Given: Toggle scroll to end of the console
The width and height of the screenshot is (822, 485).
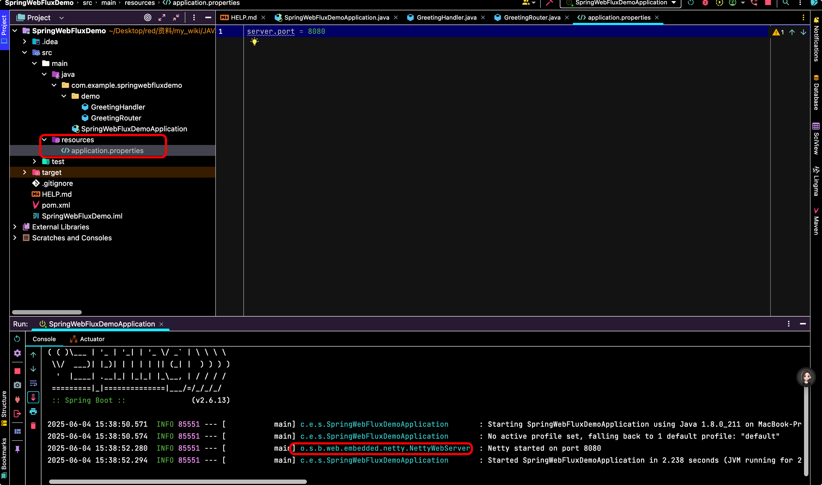Looking at the screenshot, I should 33,397.
